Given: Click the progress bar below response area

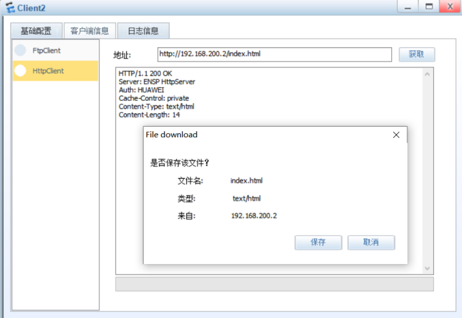Looking at the screenshot, I should click(x=274, y=284).
